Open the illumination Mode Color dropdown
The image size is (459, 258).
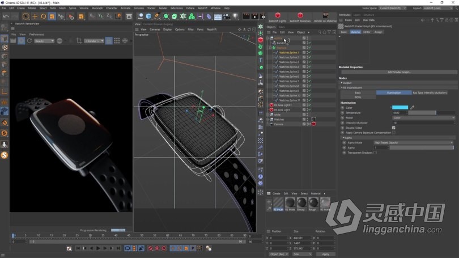[x=423, y=118]
